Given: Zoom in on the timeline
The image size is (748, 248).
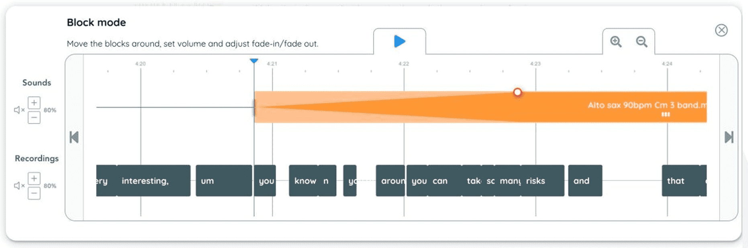Looking at the screenshot, I should click(x=616, y=42).
